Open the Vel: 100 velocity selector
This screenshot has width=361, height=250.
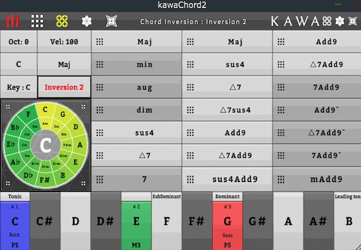(64, 42)
